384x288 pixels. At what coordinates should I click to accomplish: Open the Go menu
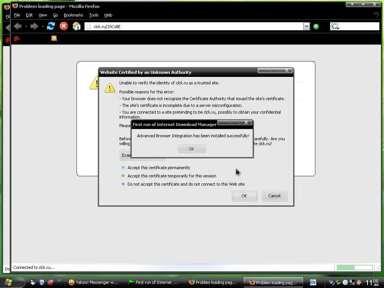(55, 15)
